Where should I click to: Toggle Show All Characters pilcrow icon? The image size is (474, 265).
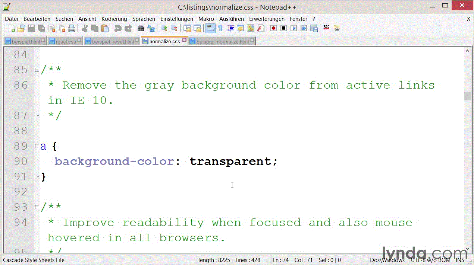tap(220, 28)
